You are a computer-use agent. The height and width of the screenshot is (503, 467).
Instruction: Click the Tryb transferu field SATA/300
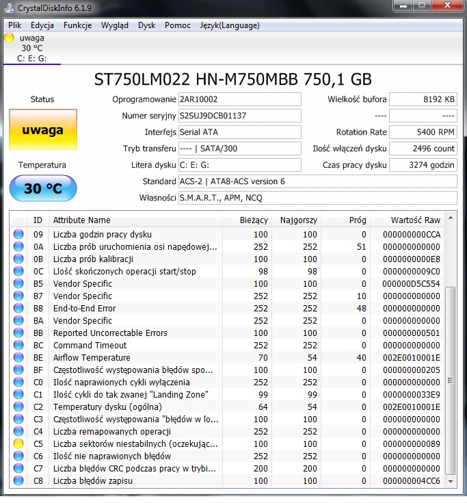tap(240, 149)
